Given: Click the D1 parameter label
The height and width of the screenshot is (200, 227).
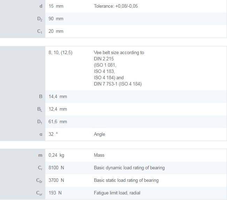Looking at the screenshot, I should point(40,122).
